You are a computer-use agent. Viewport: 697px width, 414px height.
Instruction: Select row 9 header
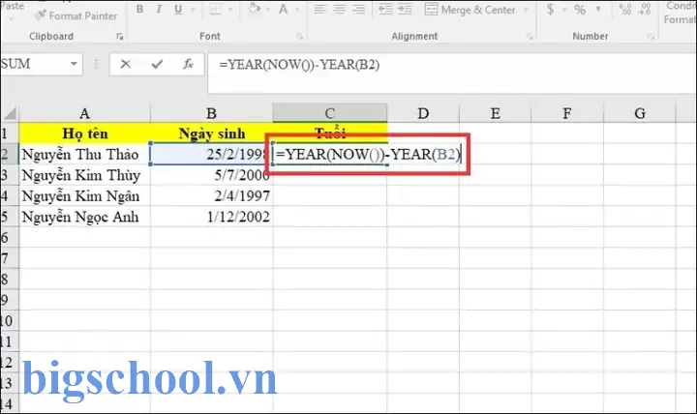[10, 300]
